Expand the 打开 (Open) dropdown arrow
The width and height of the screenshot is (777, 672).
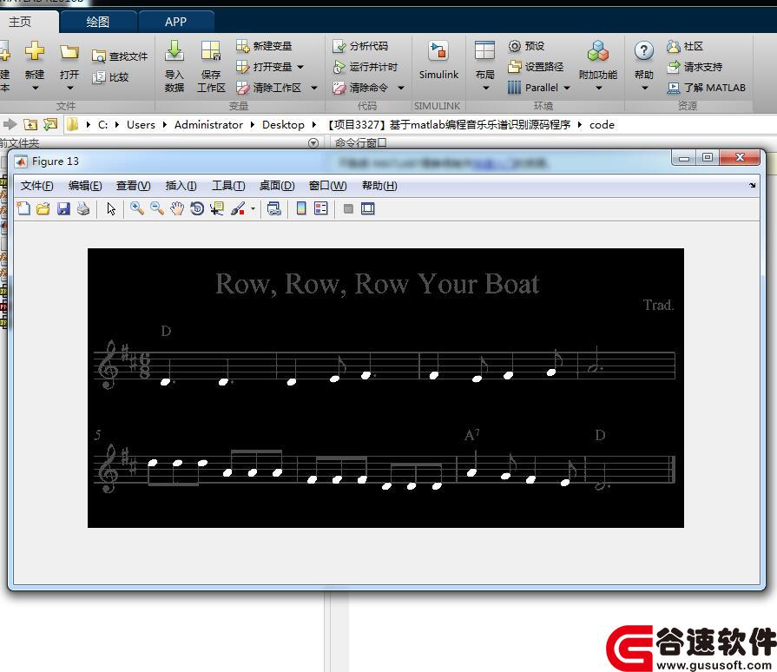coord(69,89)
